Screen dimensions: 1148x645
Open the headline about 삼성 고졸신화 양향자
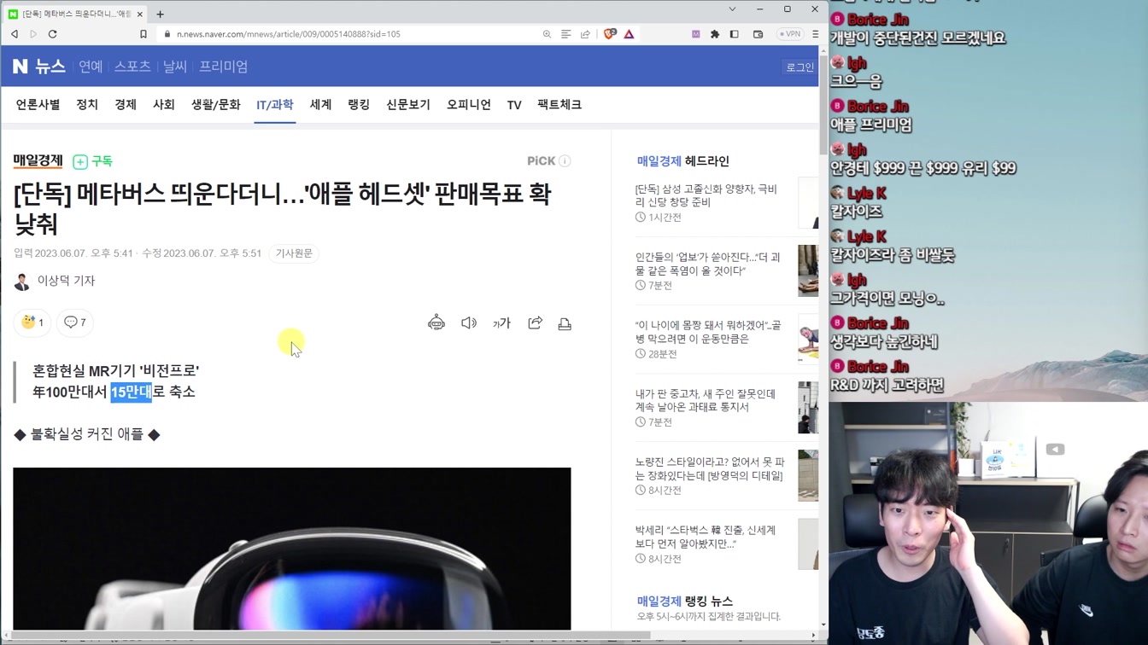(706, 195)
